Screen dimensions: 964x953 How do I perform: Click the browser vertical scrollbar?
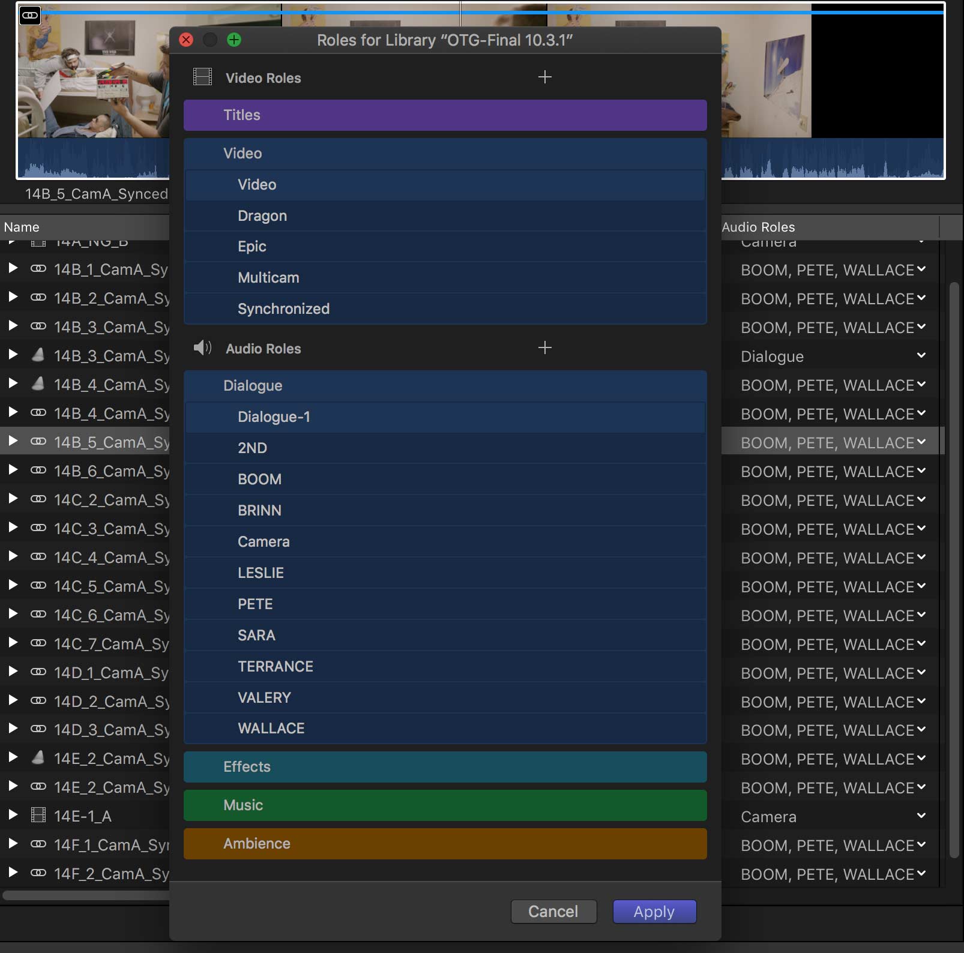coord(954,570)
